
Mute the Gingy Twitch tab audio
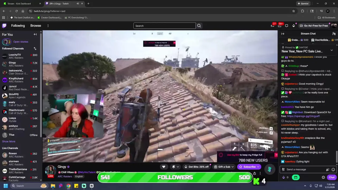coord(78,4)
